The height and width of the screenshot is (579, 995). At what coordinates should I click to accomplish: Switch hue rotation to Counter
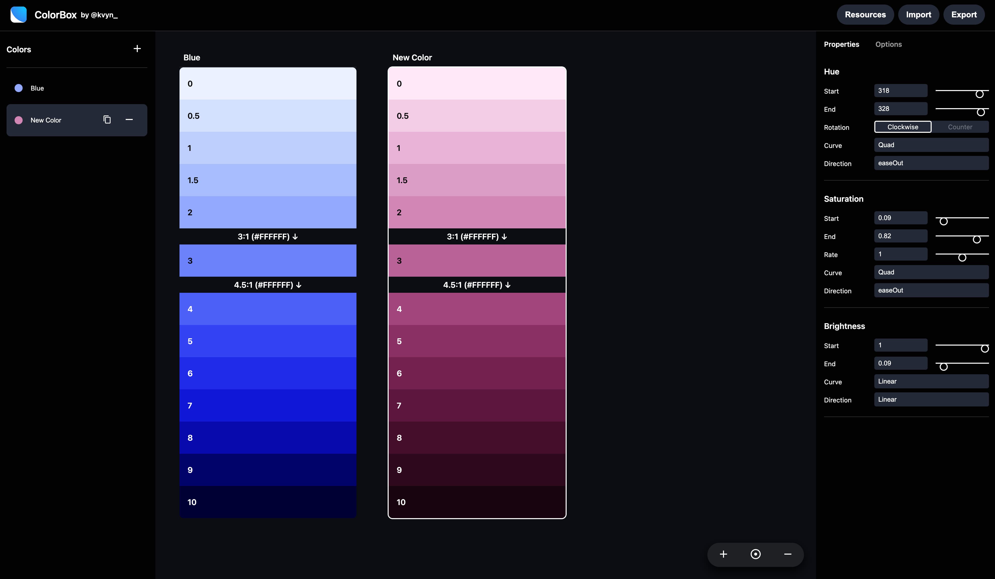(960, 127)
